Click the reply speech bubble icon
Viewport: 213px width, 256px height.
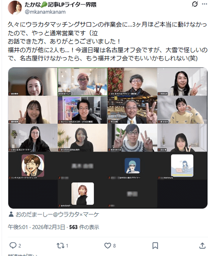pyautogui.click(x=13, y=245)
